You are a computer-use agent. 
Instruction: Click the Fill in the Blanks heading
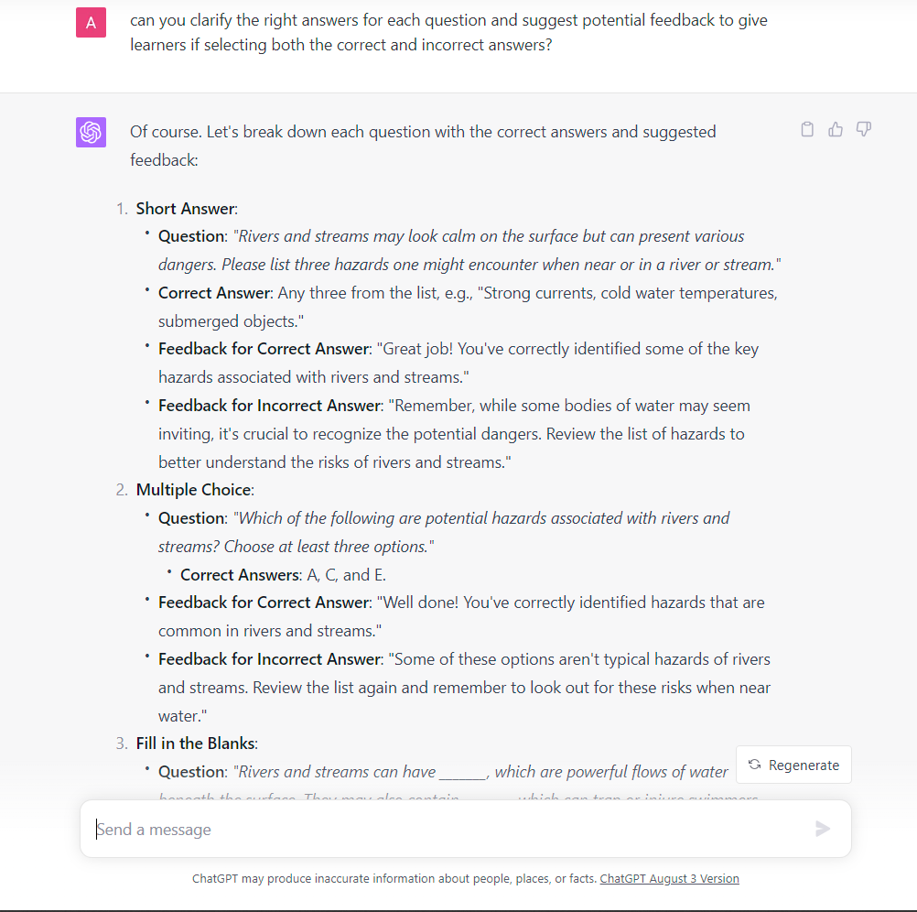[196, 744]
